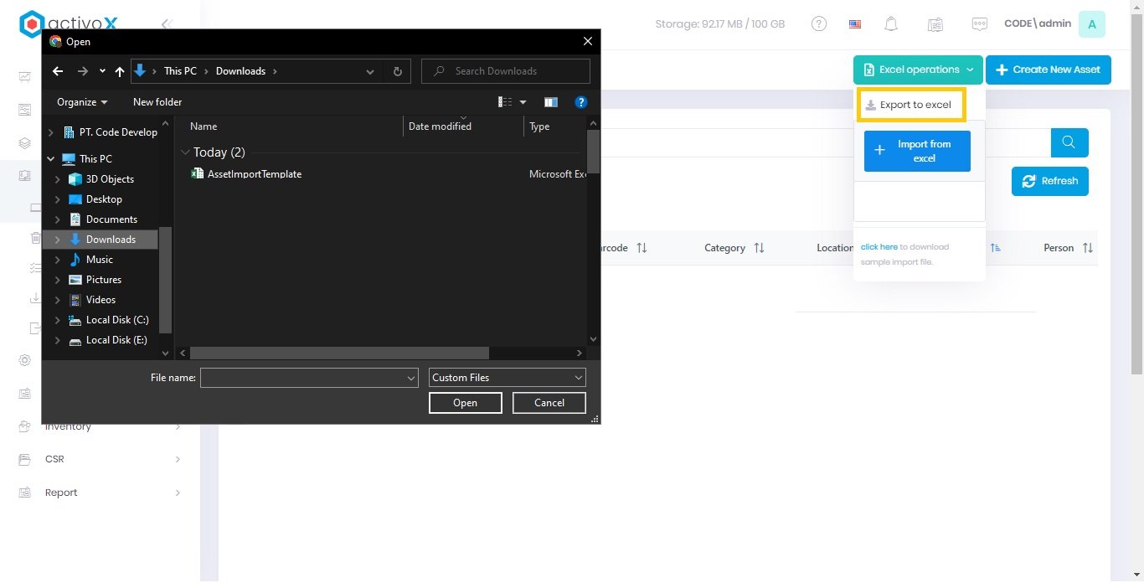This screenshot has height=583, width=1144.
Task: Open the help question mark icon
Action: [x=819, y=24]
